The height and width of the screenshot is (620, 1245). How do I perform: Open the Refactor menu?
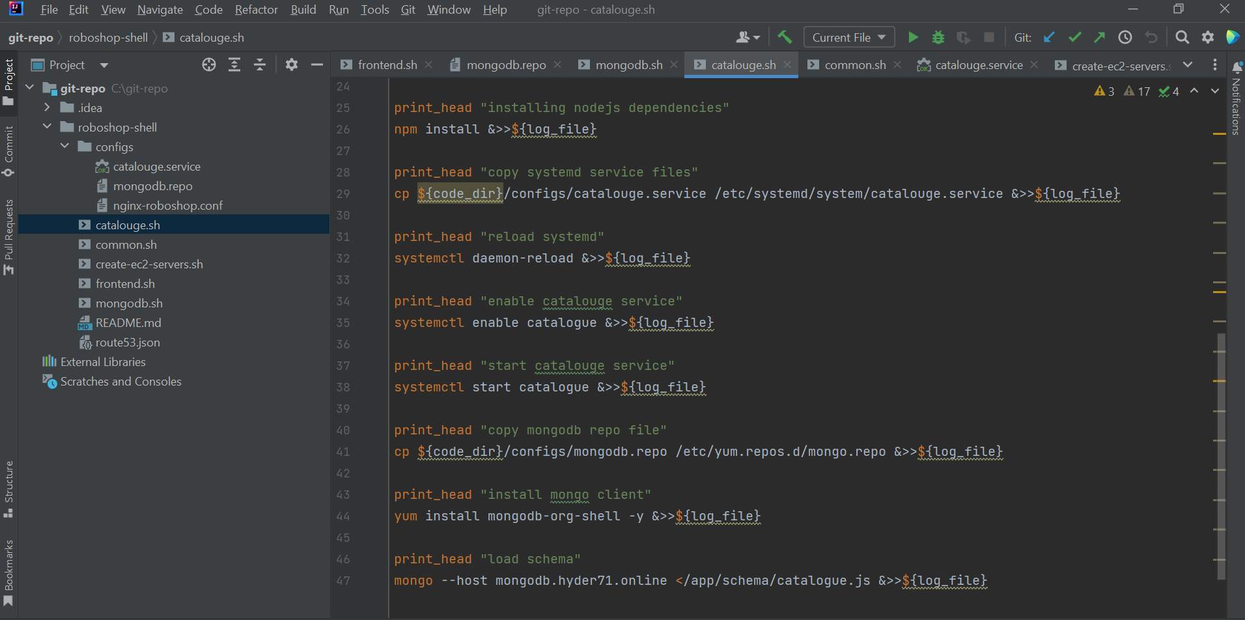(256, 9)
